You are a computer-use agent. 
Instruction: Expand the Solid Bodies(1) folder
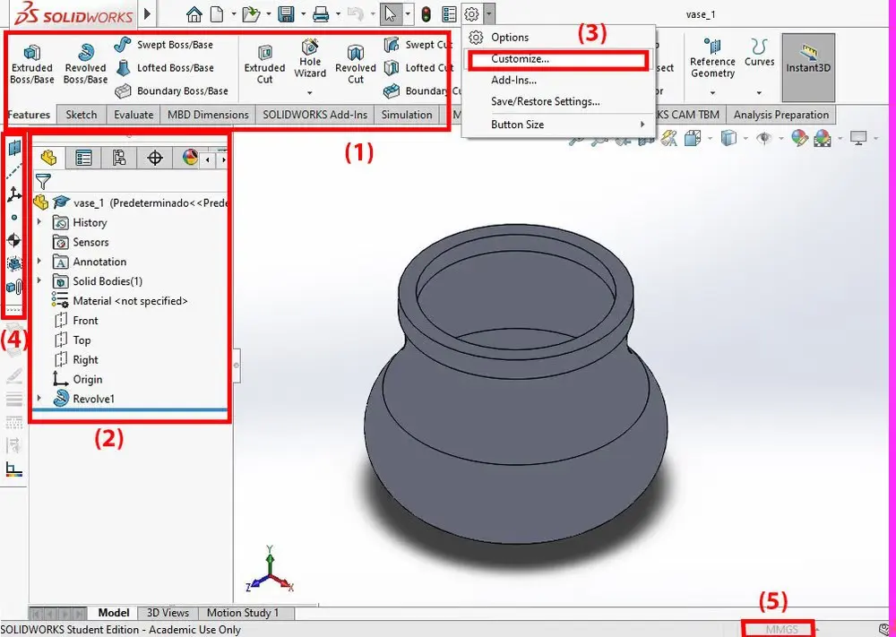click(x=39, y=281)
